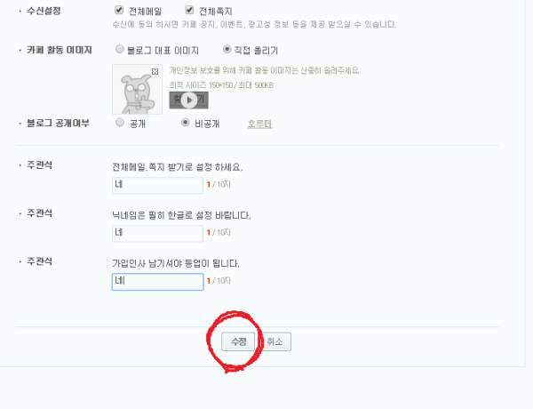Click the 수정 button circled in red
This screenshot has width=533, height=409.
click(238, 341)
